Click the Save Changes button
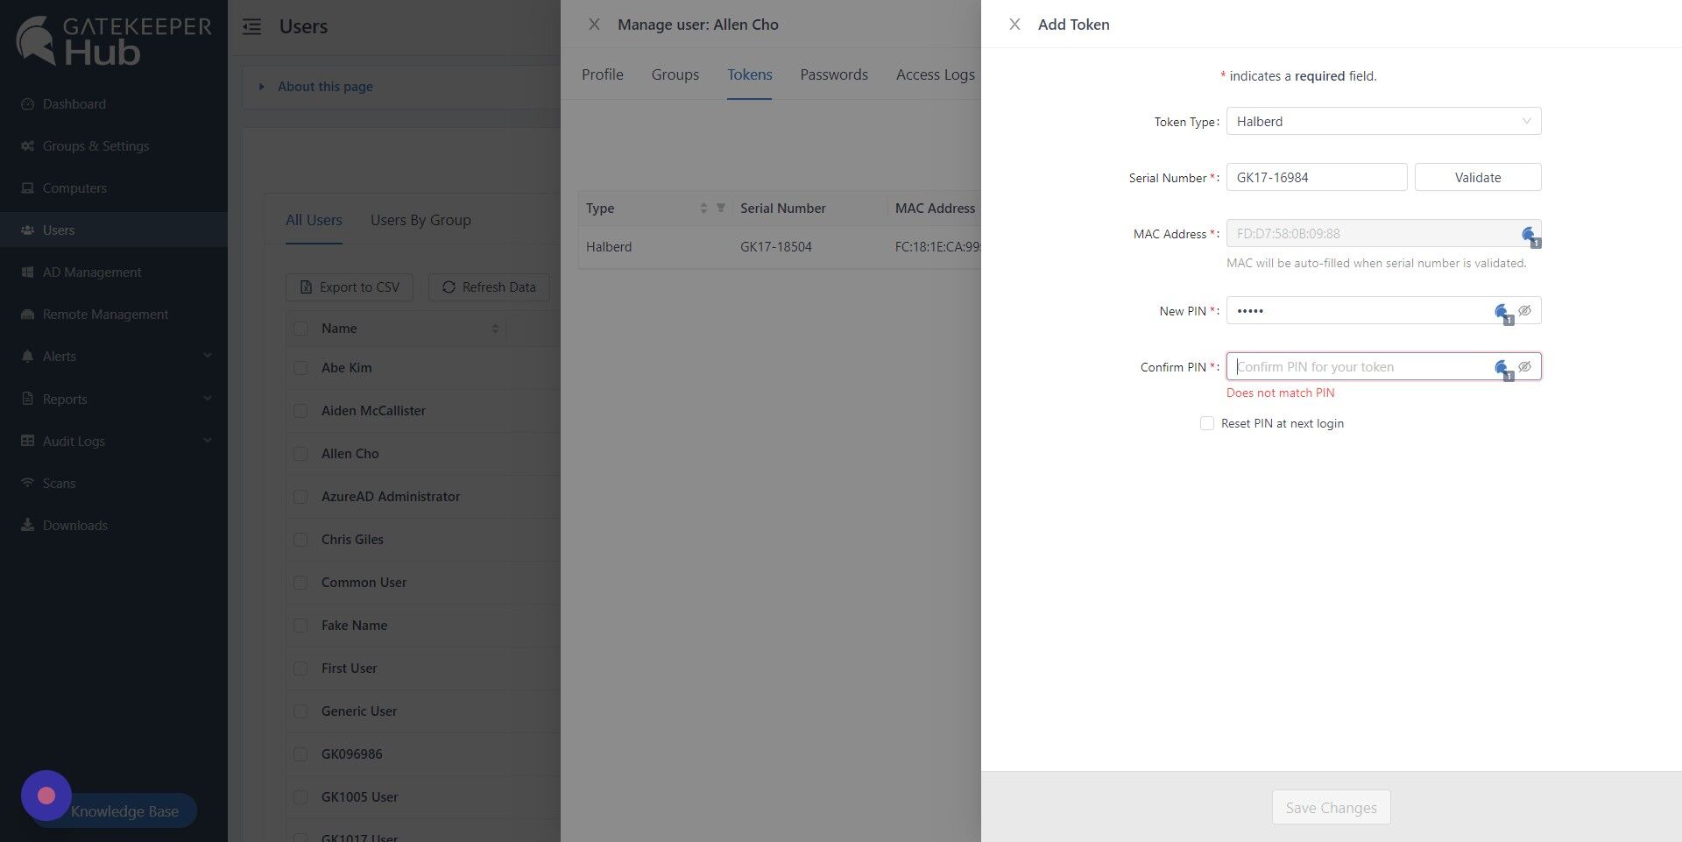Screen dimensions: 1682x842 click(1331, 808)
